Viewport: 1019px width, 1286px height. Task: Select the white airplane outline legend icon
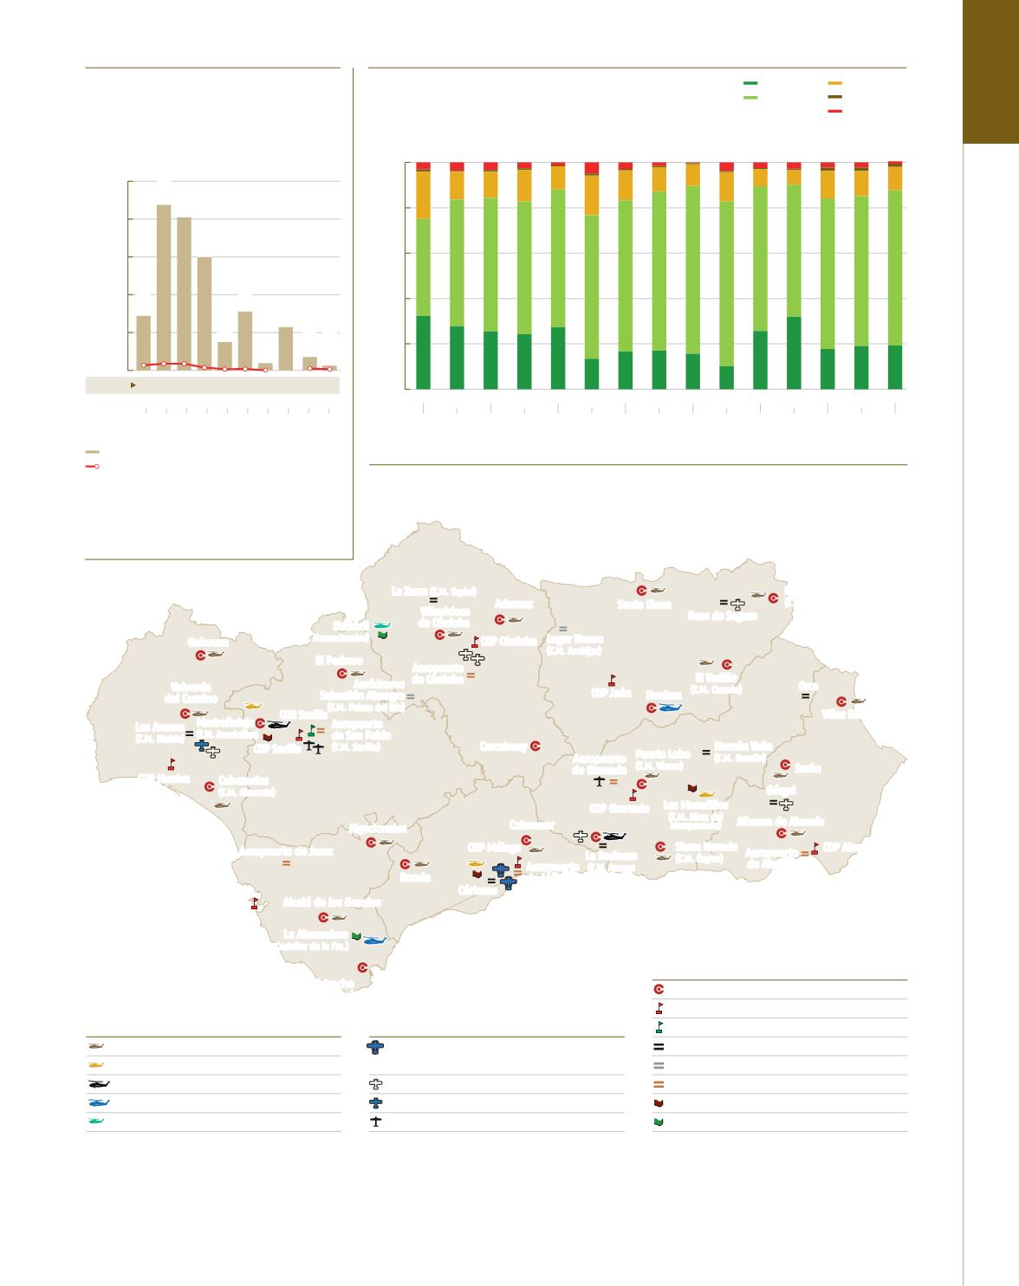click(375, 1084)
